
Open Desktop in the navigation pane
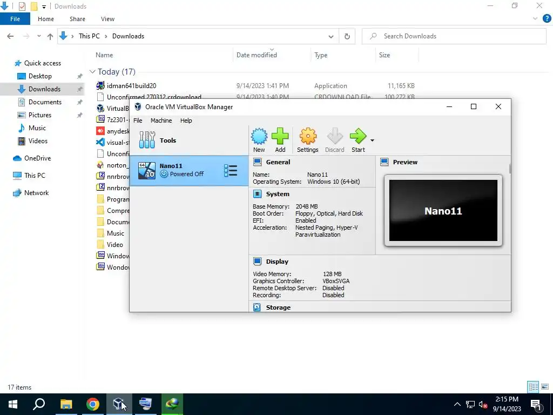point(40,76)
